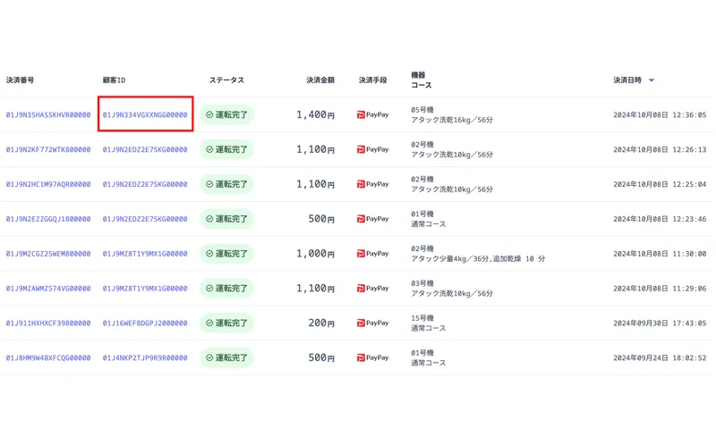Click PayPay icon in the 1,400円 row

point(362,114)
